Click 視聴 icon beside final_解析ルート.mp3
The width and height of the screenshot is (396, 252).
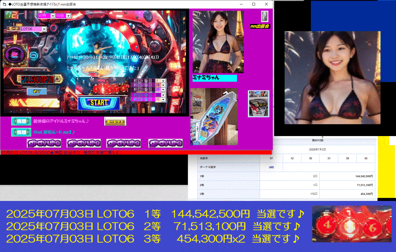tap(21, 132)
